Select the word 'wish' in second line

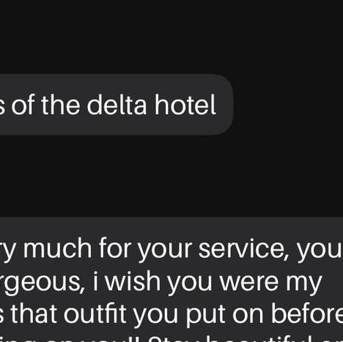point(133,281)
